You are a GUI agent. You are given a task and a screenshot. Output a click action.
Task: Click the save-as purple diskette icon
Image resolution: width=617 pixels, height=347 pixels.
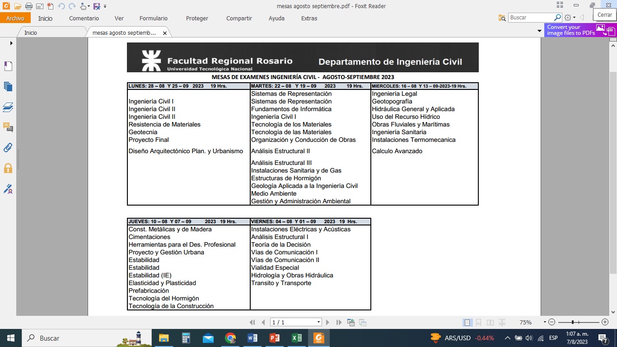coord(97,6)
